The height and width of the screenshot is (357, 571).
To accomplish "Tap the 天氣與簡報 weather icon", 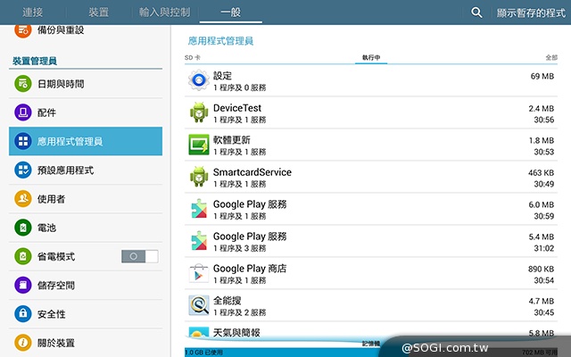I will (199, 332).
